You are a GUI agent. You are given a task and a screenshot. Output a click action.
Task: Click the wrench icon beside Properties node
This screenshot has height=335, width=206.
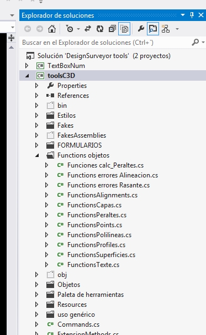tap(50, 86)
